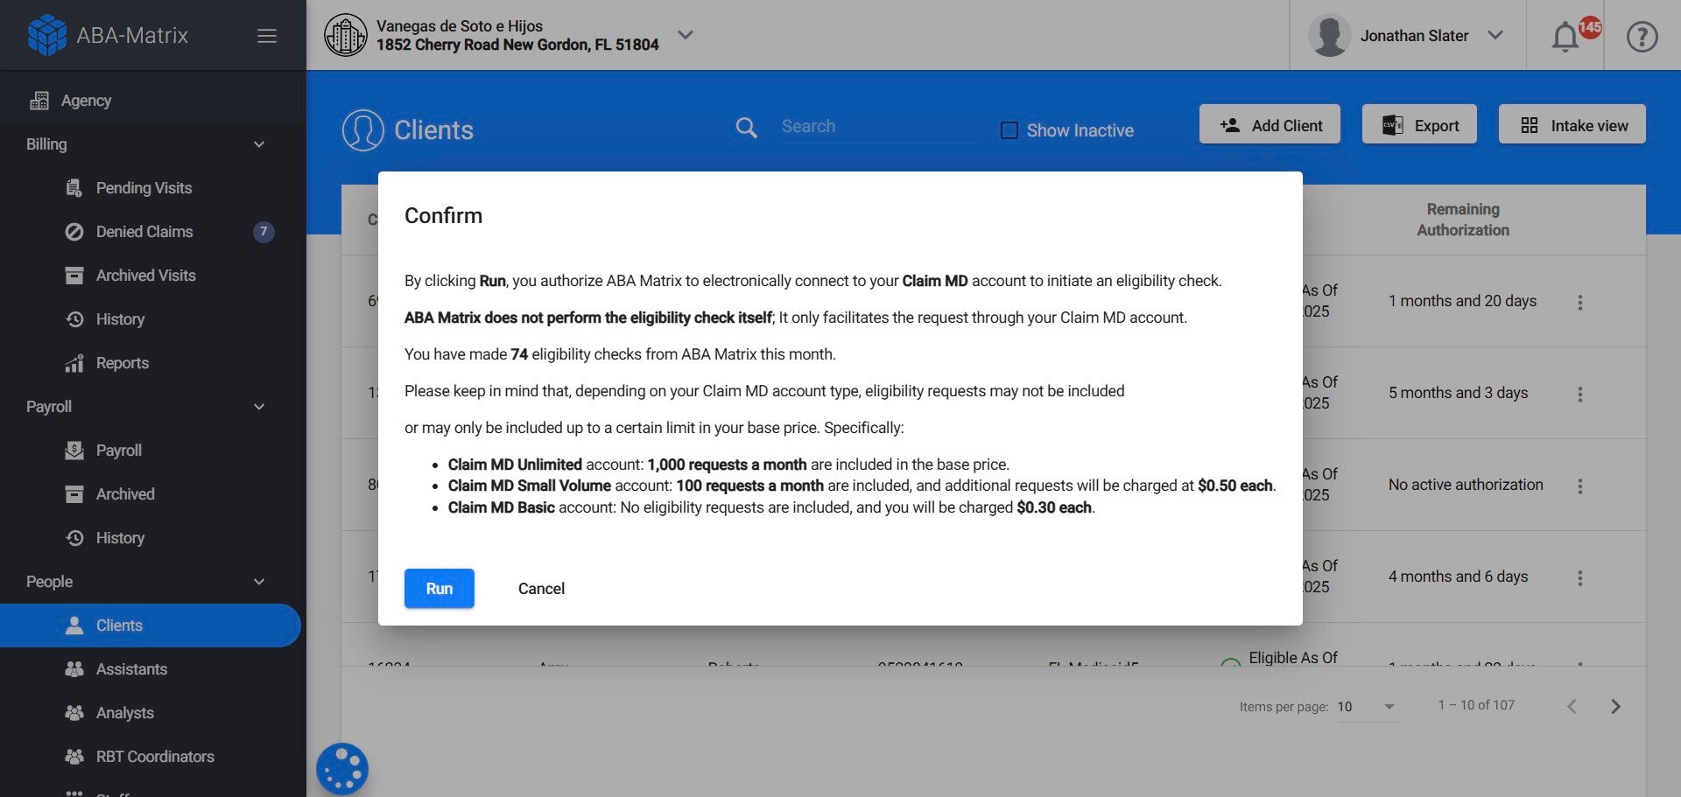The width and height of the screenshot is (1681, 797).
Task: Open Assistants under People
Action: (x=131, y=669)
